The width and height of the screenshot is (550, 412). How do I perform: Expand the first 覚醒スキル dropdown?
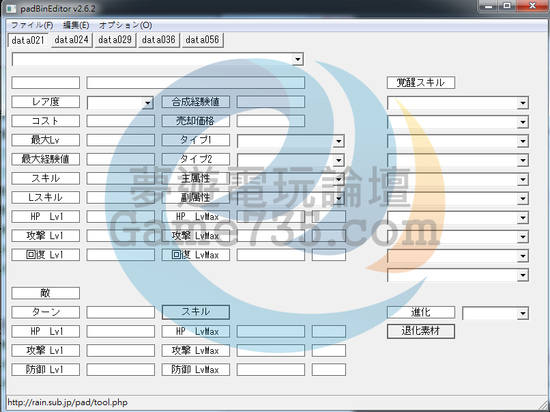pos(523,103)
